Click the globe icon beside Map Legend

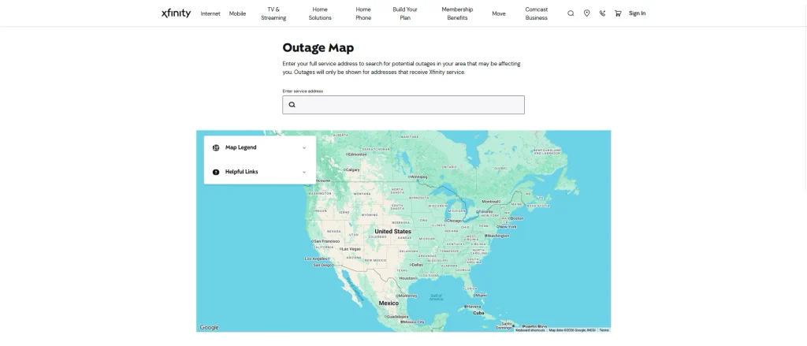(x=216, y=147)
